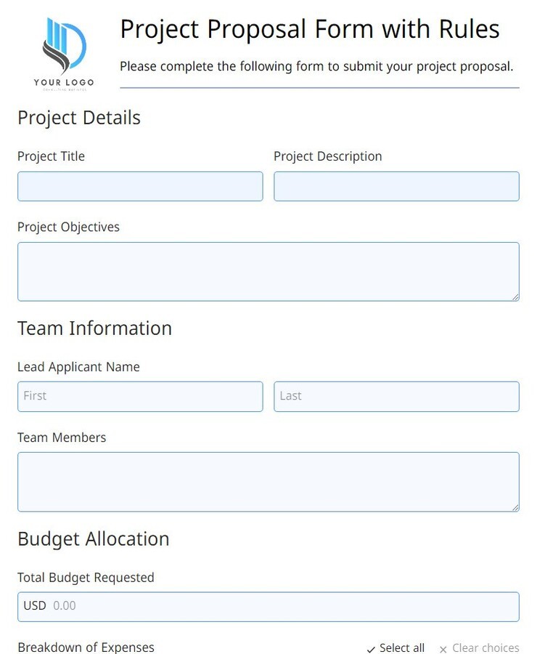
Task: Click the USD currency label
Action: tap(35, 605)
